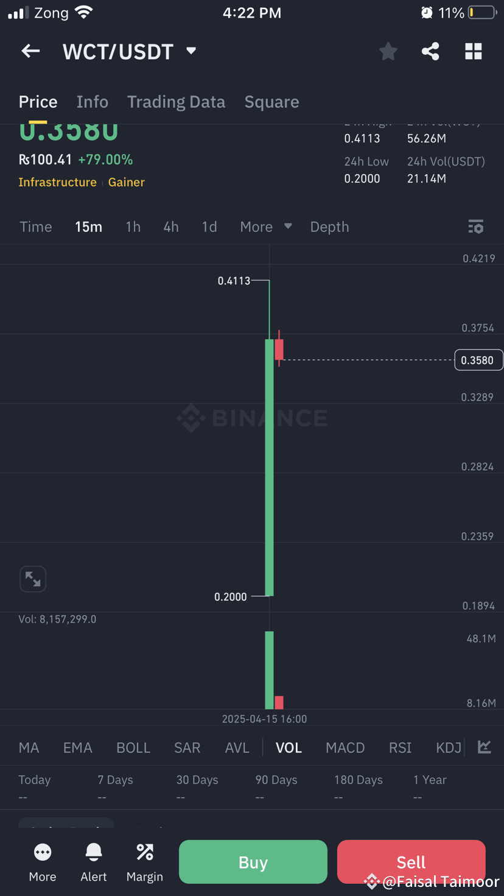Image resolution: width=504 pixels, height=896 pixels.
Task: Tap the green Buy button
Action: tap(253, 862)
